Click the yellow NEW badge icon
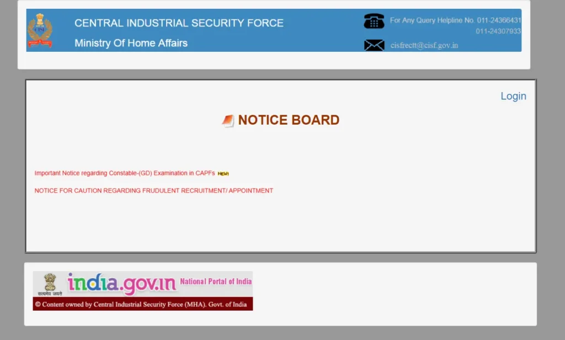565x340 pixels. coord(223,174)
